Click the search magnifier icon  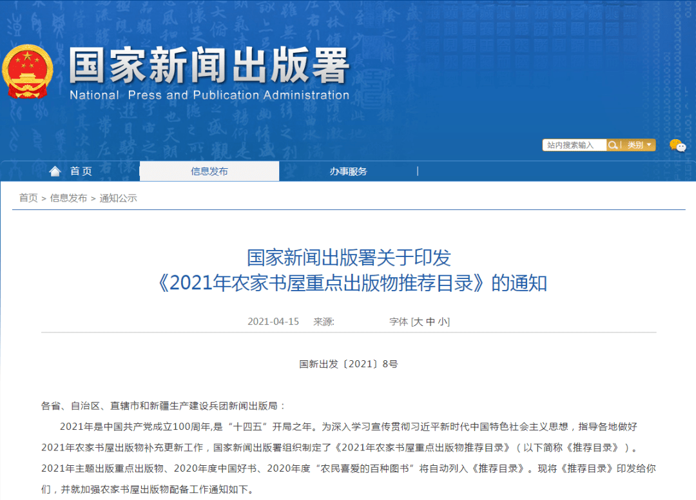pyautogui.click(x=613, y=145)
